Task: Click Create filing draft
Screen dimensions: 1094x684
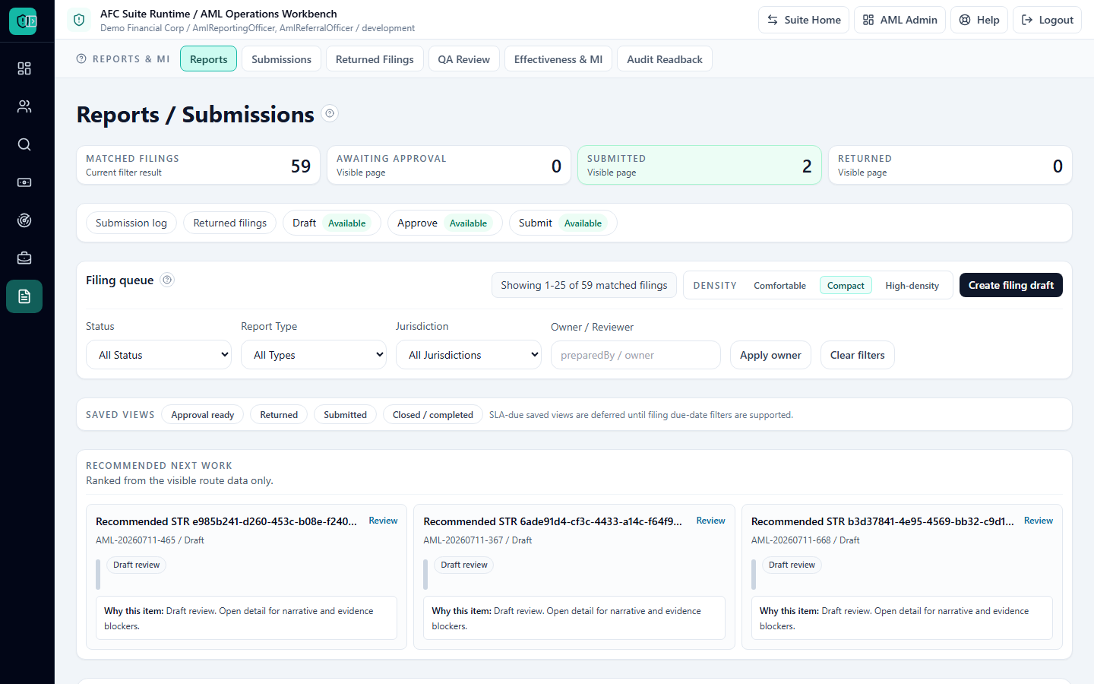Action: coord(1011,285)
